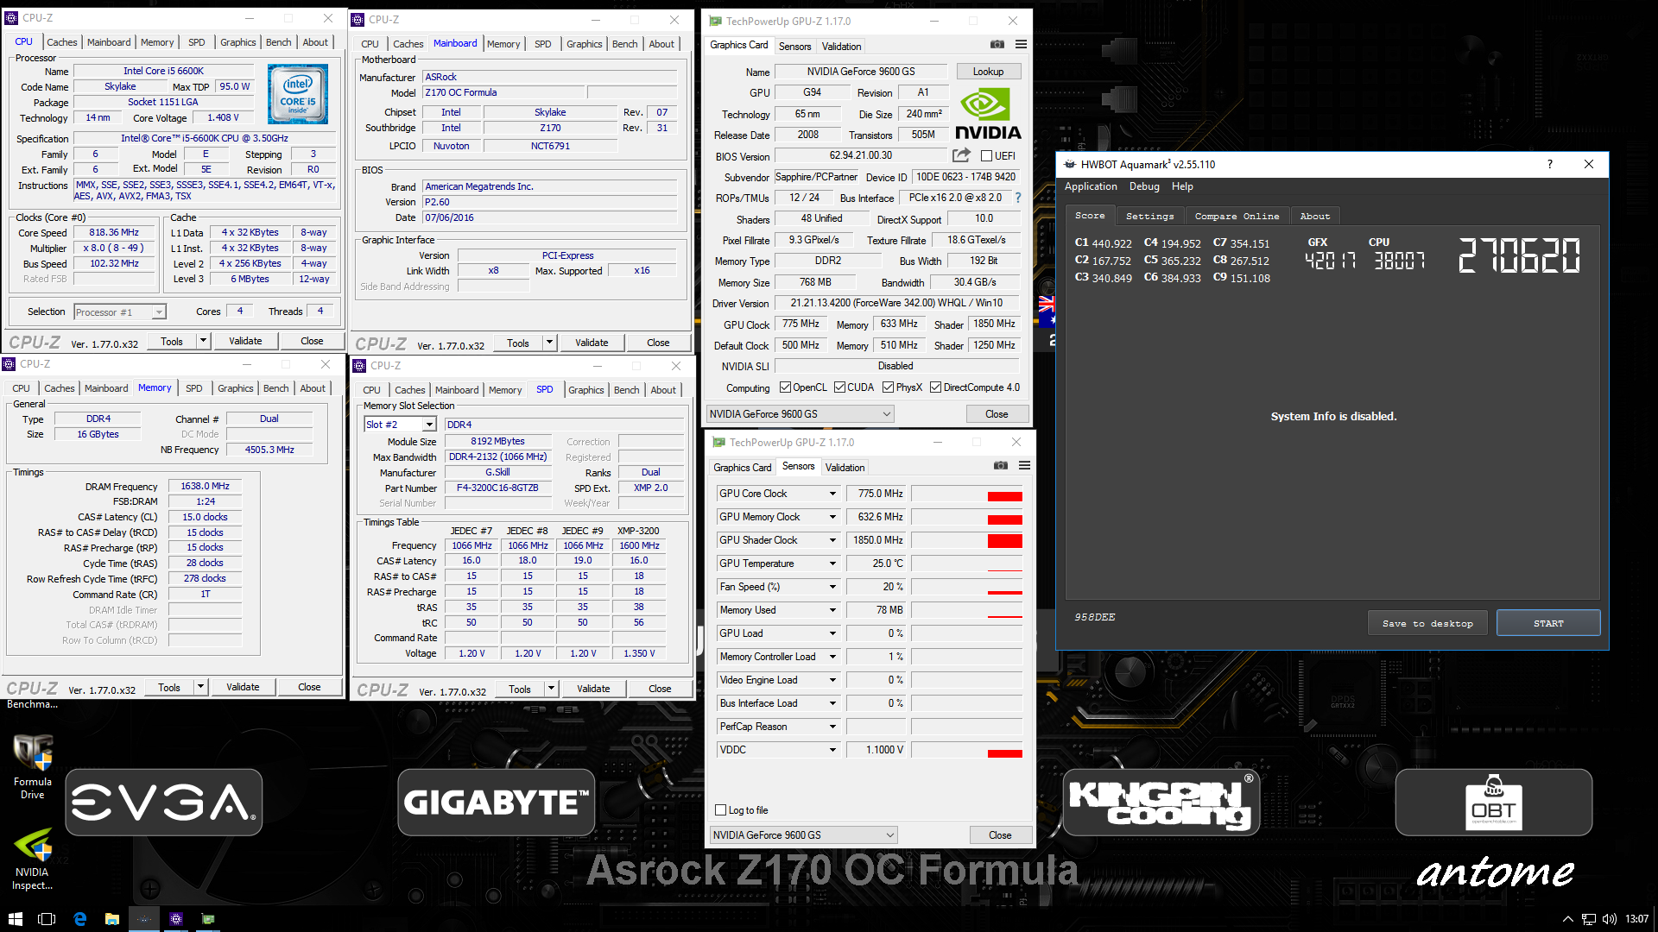
Task: Click the camera icon in GPU-Z Sensors window
Action: [1001, 465]
